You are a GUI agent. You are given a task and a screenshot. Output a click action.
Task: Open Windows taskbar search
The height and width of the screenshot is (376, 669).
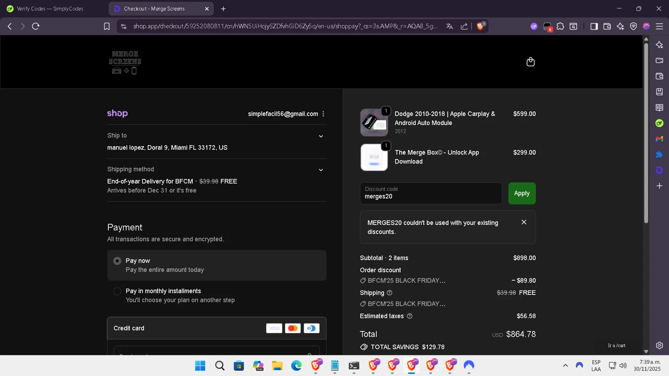(219, 366)
